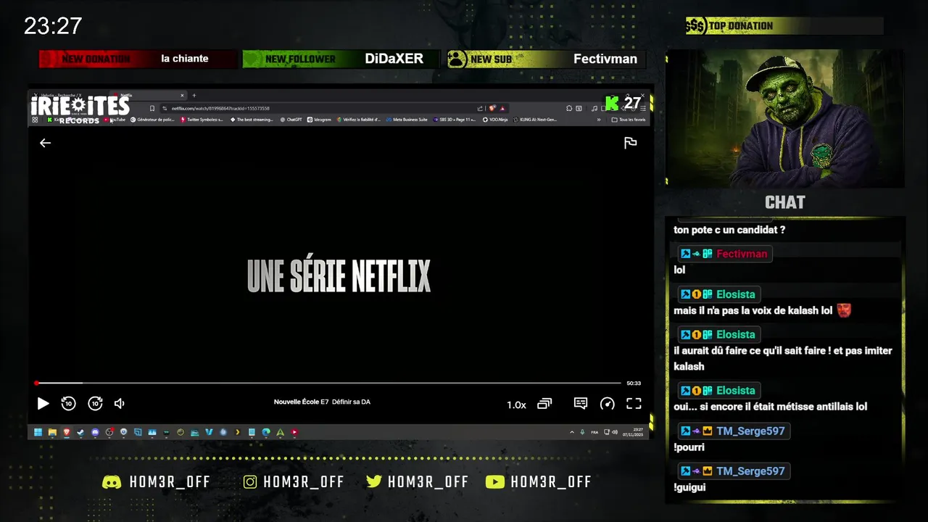This screenshot has width=928, height=522.
Task: Open the YouTube H0M3R_OFF social handle
Action: pos(538,482)
